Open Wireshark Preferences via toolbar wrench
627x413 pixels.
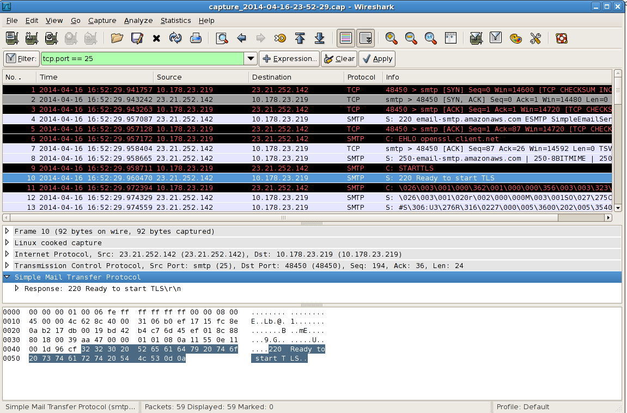point(535,38)
